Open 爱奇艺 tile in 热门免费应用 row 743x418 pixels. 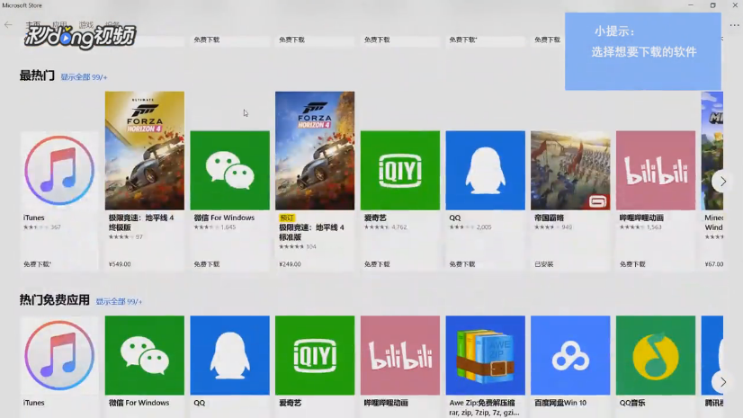tap(315, 355)
